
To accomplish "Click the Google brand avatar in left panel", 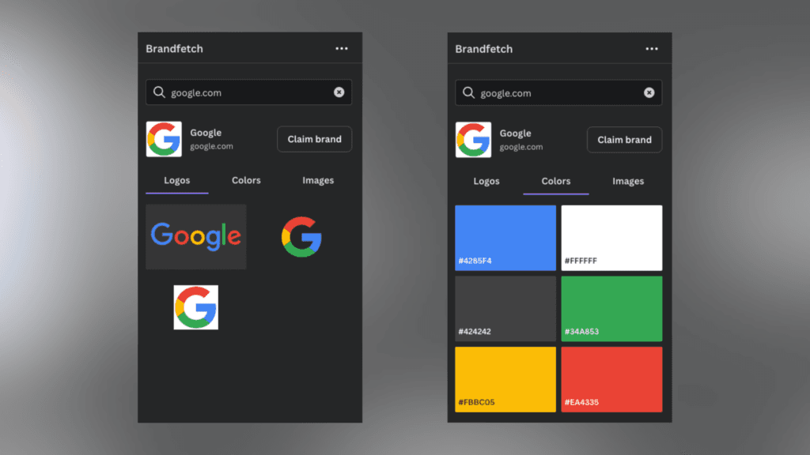I will (164, 139).
